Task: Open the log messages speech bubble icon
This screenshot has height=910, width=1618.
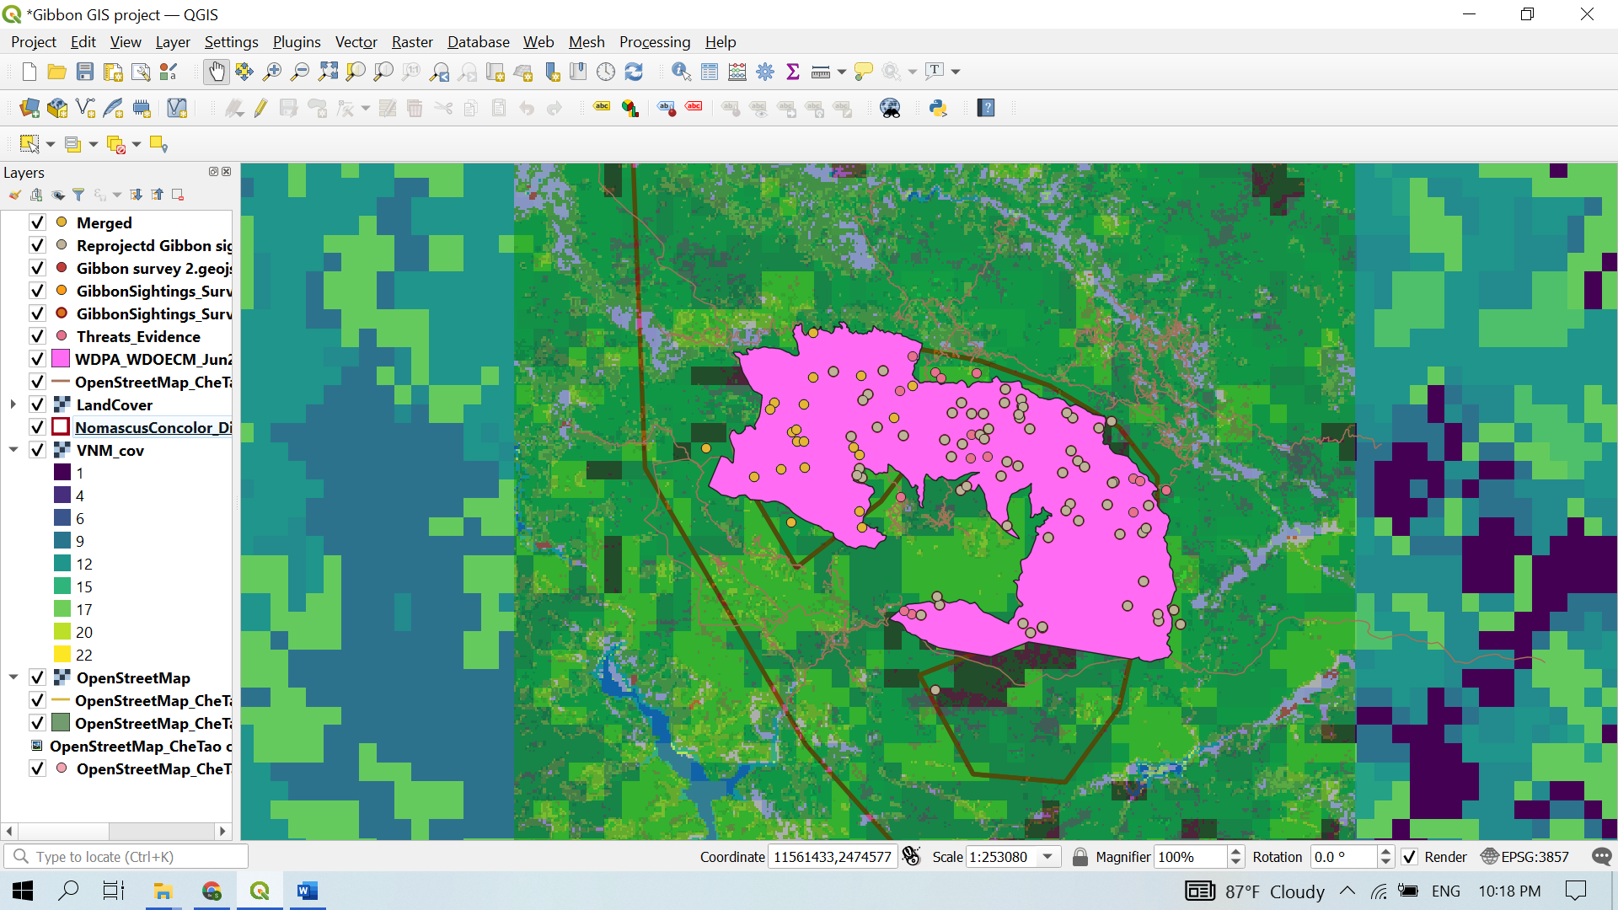Action: tap(1601, 857)
